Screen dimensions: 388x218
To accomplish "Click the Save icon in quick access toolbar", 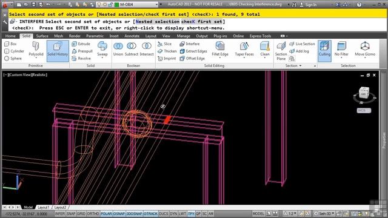I will tap(33, 4).
